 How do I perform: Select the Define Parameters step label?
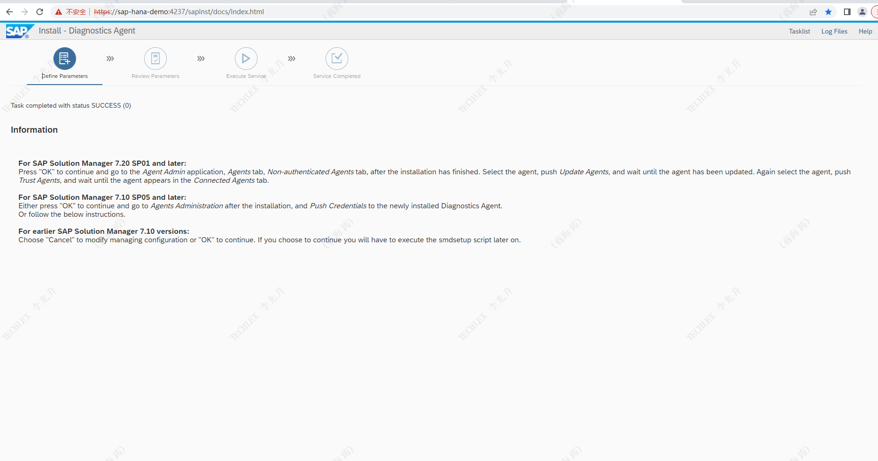[65, 76]
